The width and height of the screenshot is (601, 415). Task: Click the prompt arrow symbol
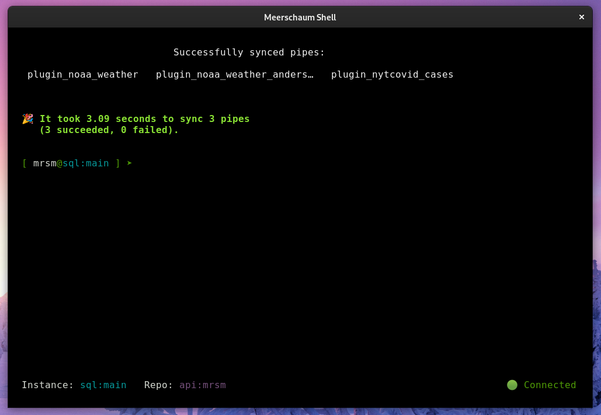(130, 163)
